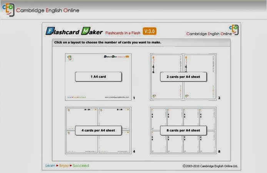Screen dimensions: 267x173
Task: Choose the 4 cards per A4 sheet button
Action: point(98,130)
